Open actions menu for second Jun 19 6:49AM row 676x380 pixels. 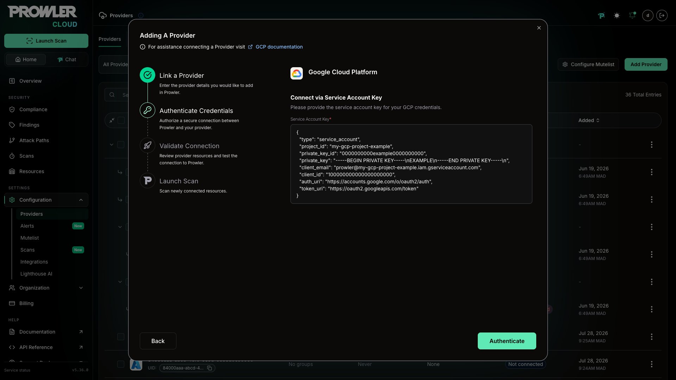tap(652, 199)
